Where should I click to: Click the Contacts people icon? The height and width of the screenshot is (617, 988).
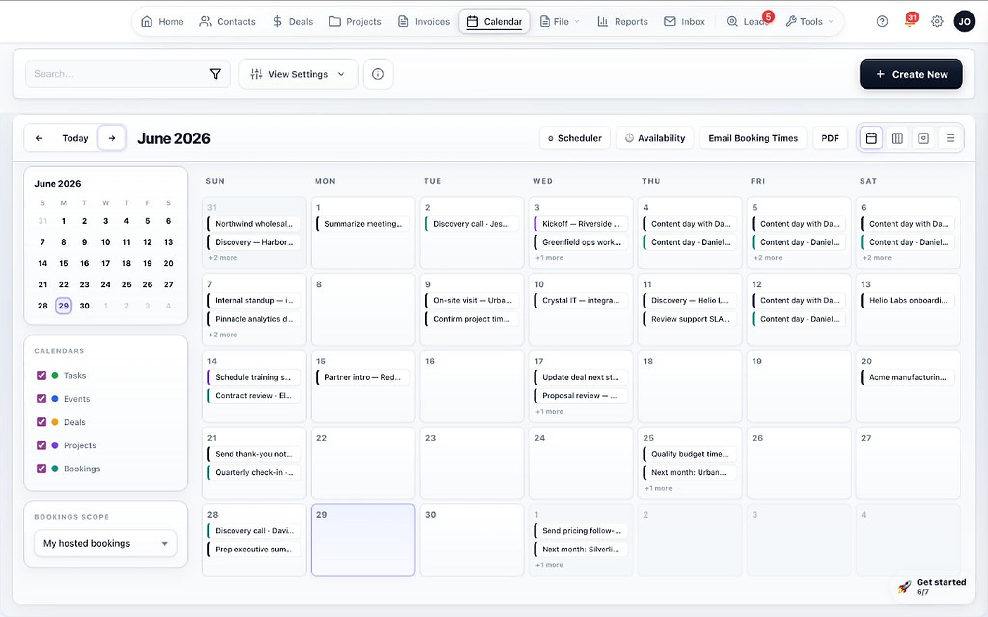205,22
